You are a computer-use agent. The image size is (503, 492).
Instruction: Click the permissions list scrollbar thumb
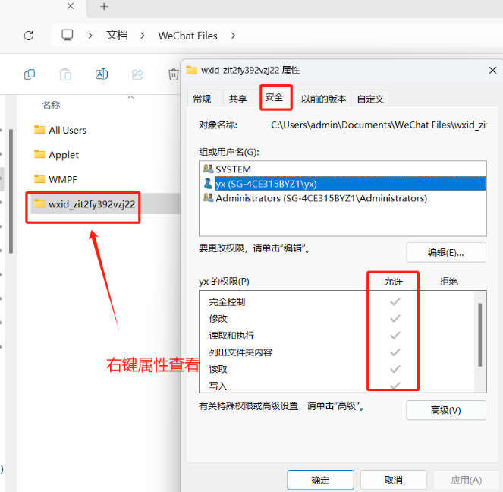(480, 334)
